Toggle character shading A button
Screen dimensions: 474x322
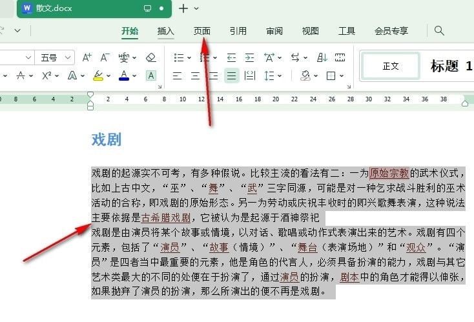151,75
